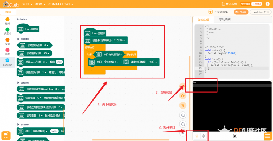Screen dimensions: 273x141
Task: Open the extensions button at bottom left
Action: (x=6, y=136)
